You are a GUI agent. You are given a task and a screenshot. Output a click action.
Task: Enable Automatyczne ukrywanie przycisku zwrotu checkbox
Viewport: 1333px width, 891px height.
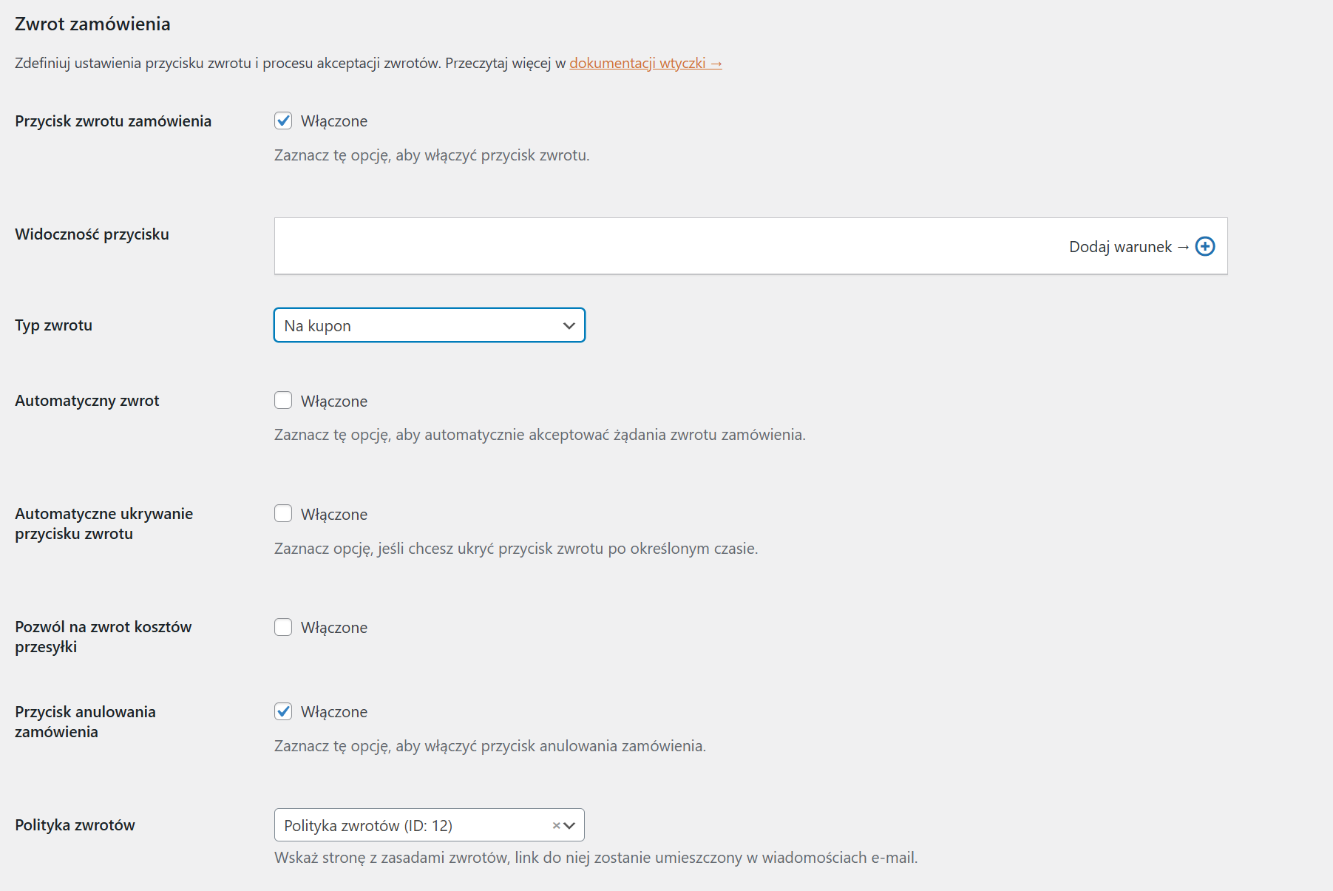[x=283, y=514]
